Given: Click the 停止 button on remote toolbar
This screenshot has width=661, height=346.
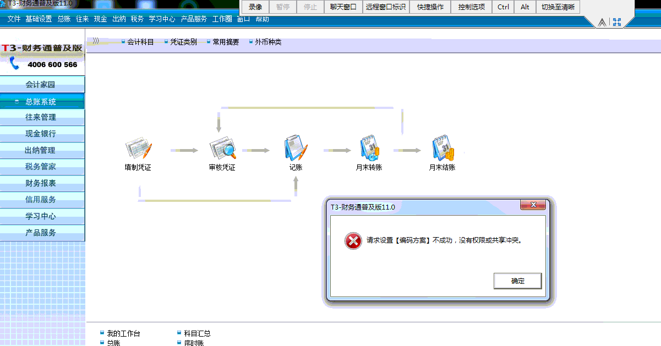Looking at the screenshot, I should click(310, 7).
